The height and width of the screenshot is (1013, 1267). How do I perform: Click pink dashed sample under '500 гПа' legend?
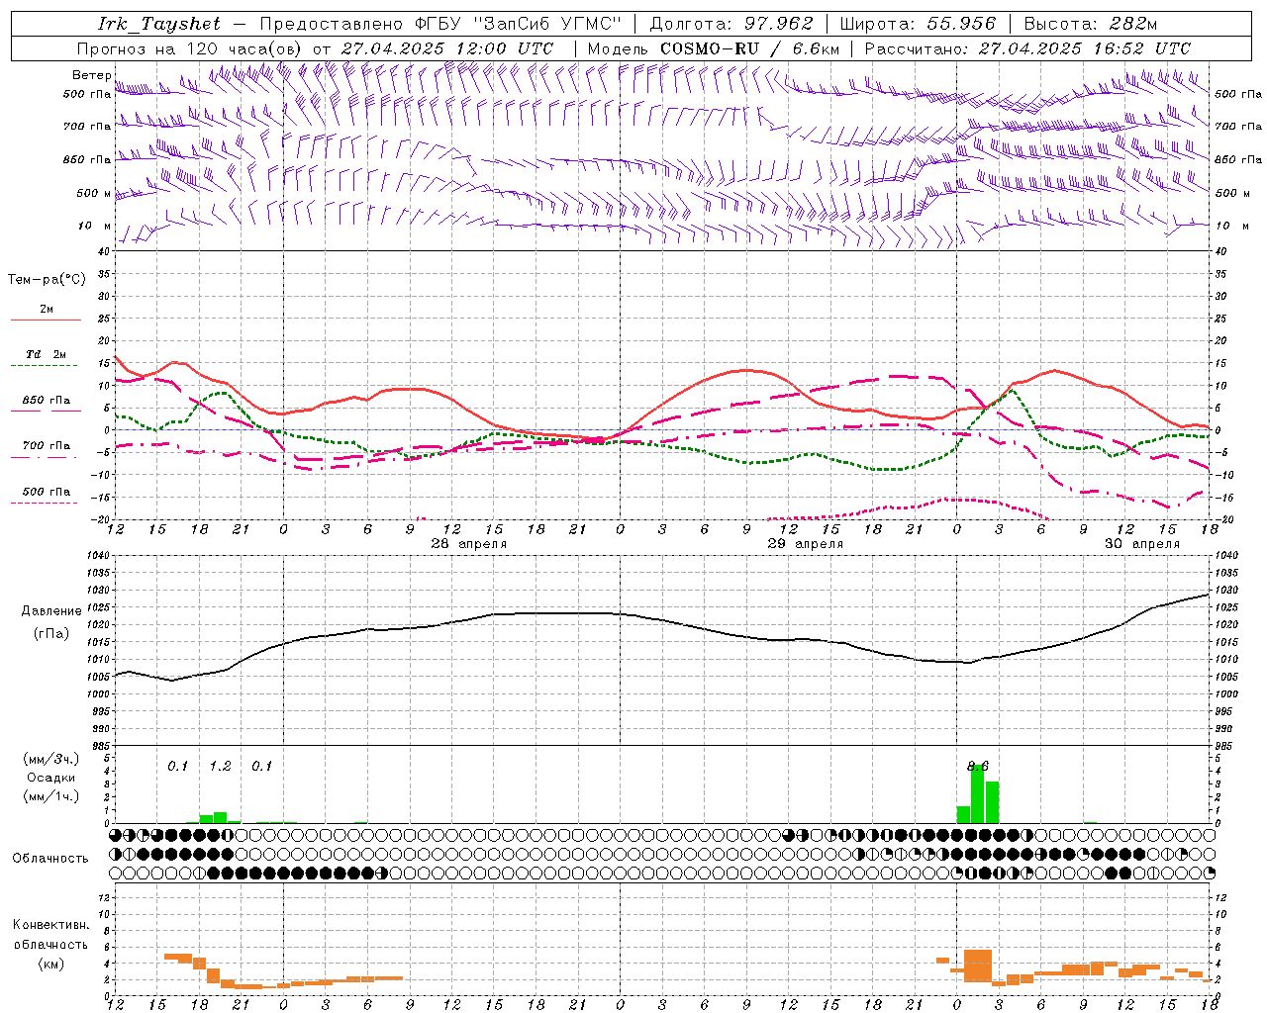tap(46, 504)
